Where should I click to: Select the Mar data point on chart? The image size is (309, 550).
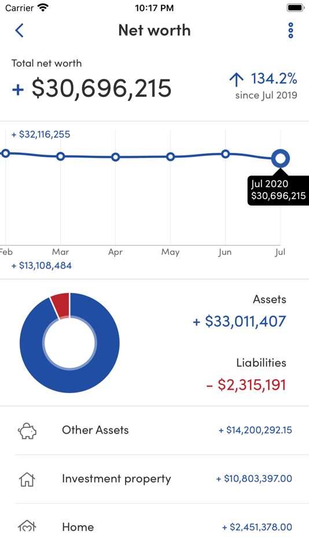click(x=60, y=156)
